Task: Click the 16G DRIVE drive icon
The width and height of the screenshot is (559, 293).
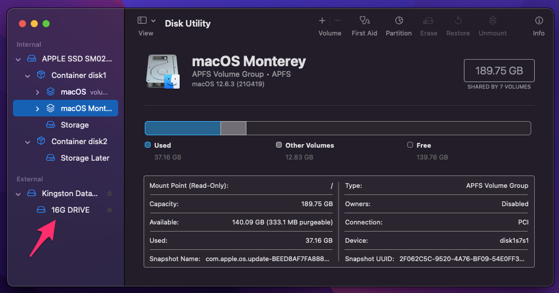Action: click(41, 210)
